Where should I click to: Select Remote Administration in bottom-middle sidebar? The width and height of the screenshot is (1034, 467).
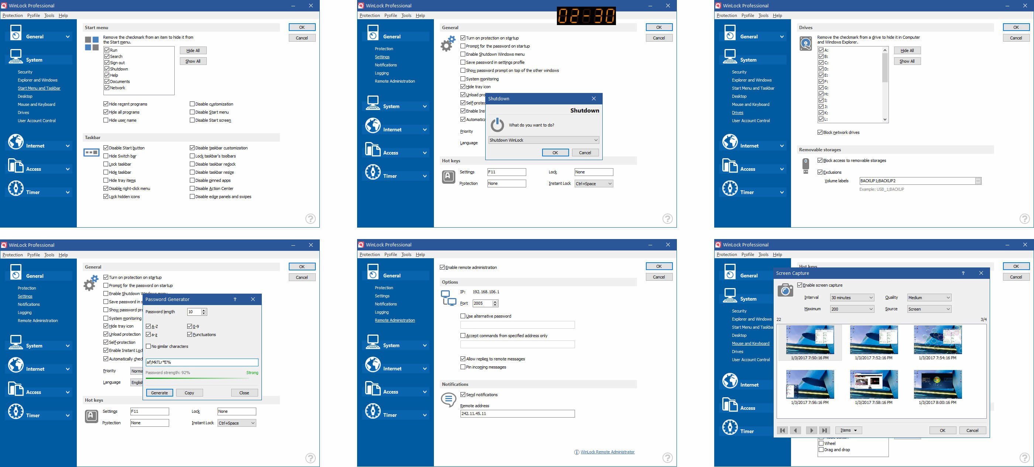point(394,320)
